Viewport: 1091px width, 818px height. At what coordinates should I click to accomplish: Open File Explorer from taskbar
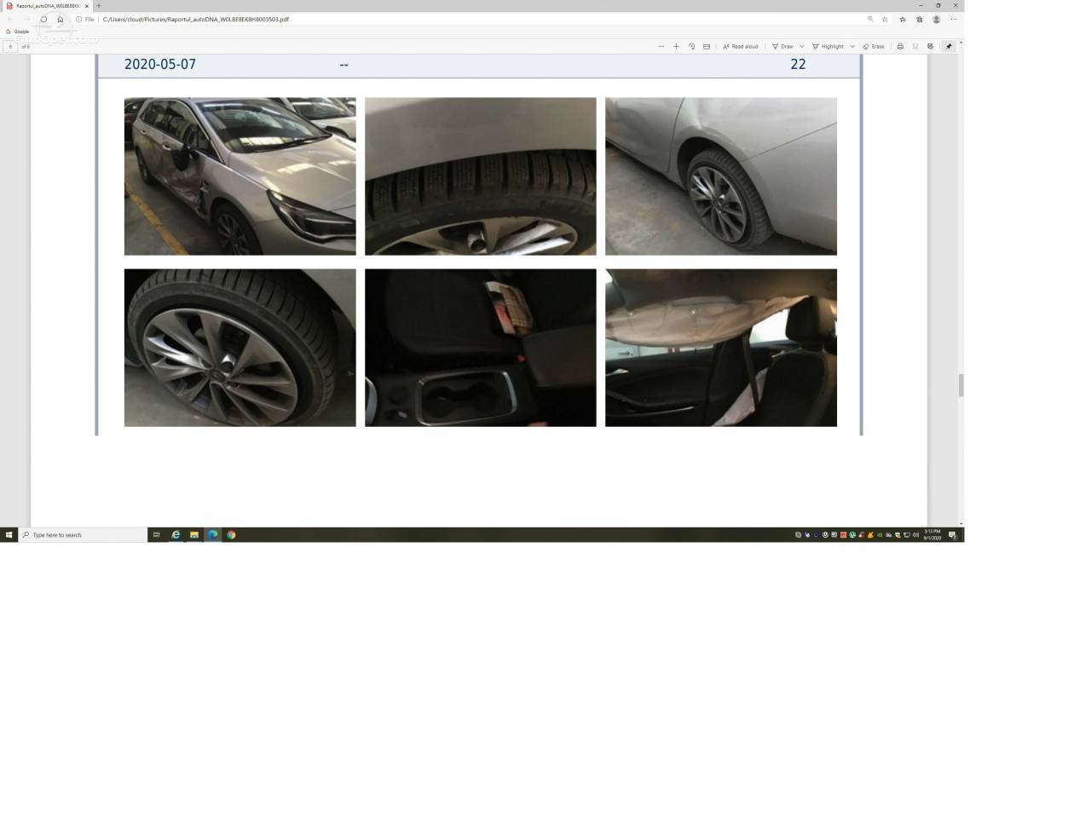[194, 535]
